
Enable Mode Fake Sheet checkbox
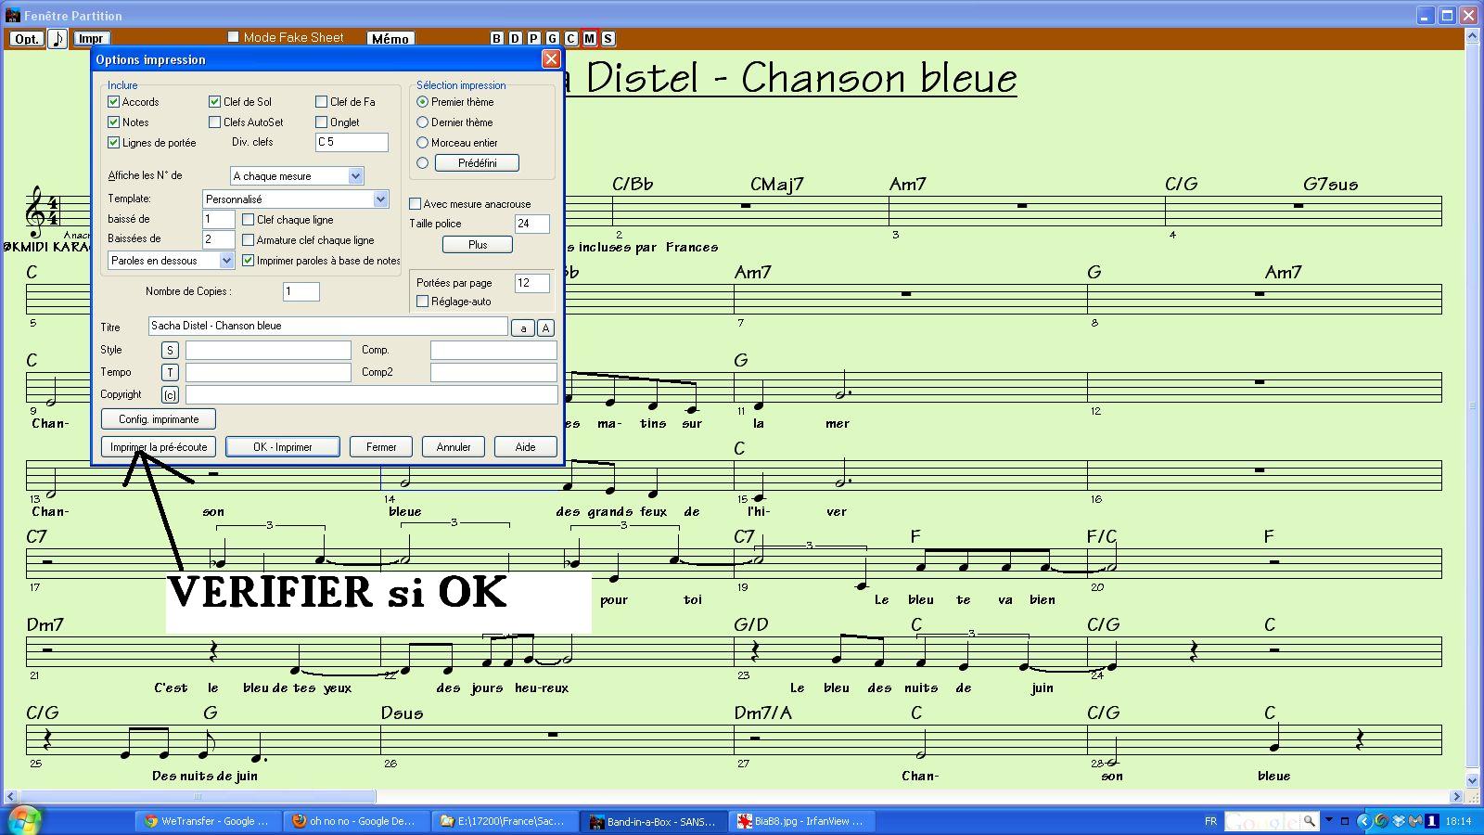(x=233, y=37)
